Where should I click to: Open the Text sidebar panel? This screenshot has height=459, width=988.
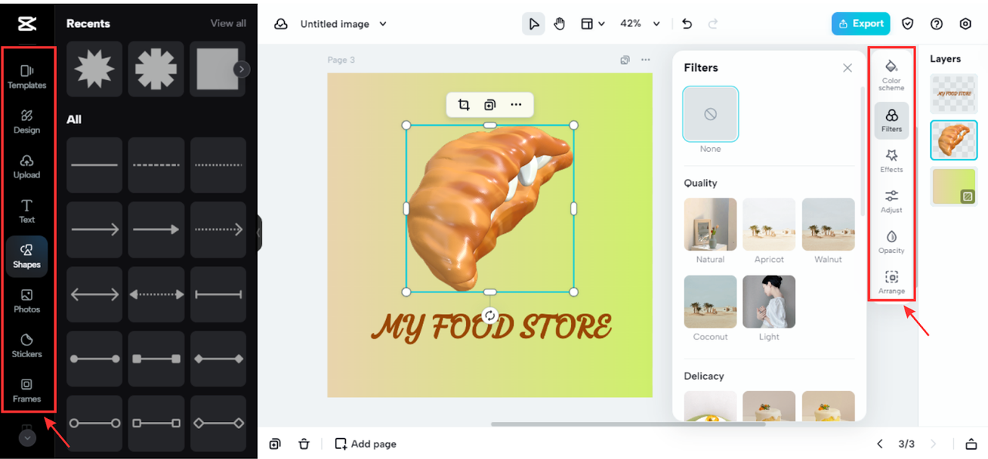coord(27,211)
